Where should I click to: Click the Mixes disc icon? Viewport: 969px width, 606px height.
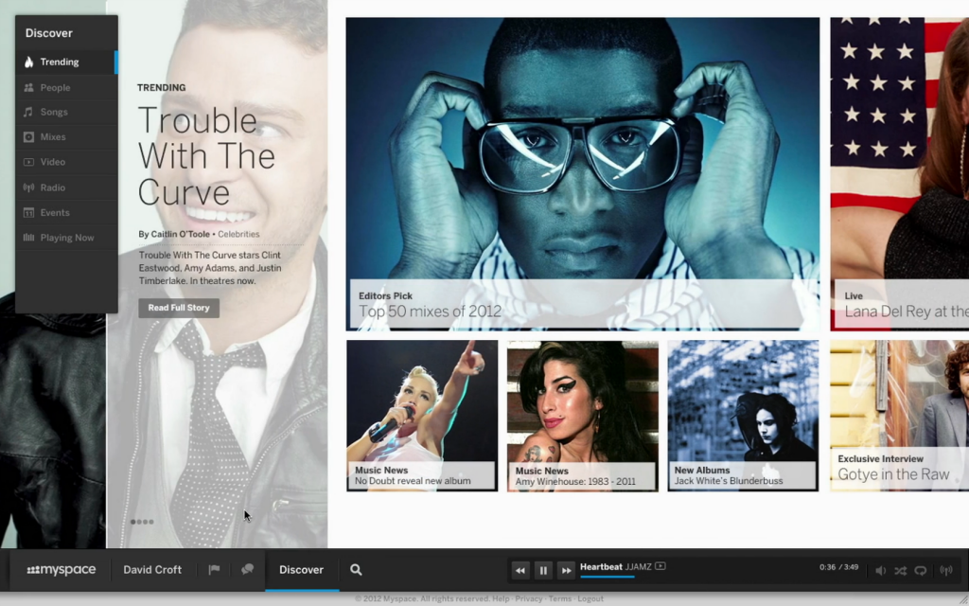[x=28, y=136]
